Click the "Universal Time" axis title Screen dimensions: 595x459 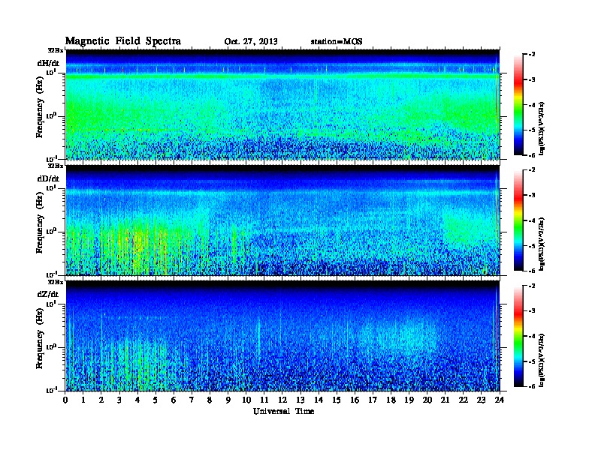point(283,411)
